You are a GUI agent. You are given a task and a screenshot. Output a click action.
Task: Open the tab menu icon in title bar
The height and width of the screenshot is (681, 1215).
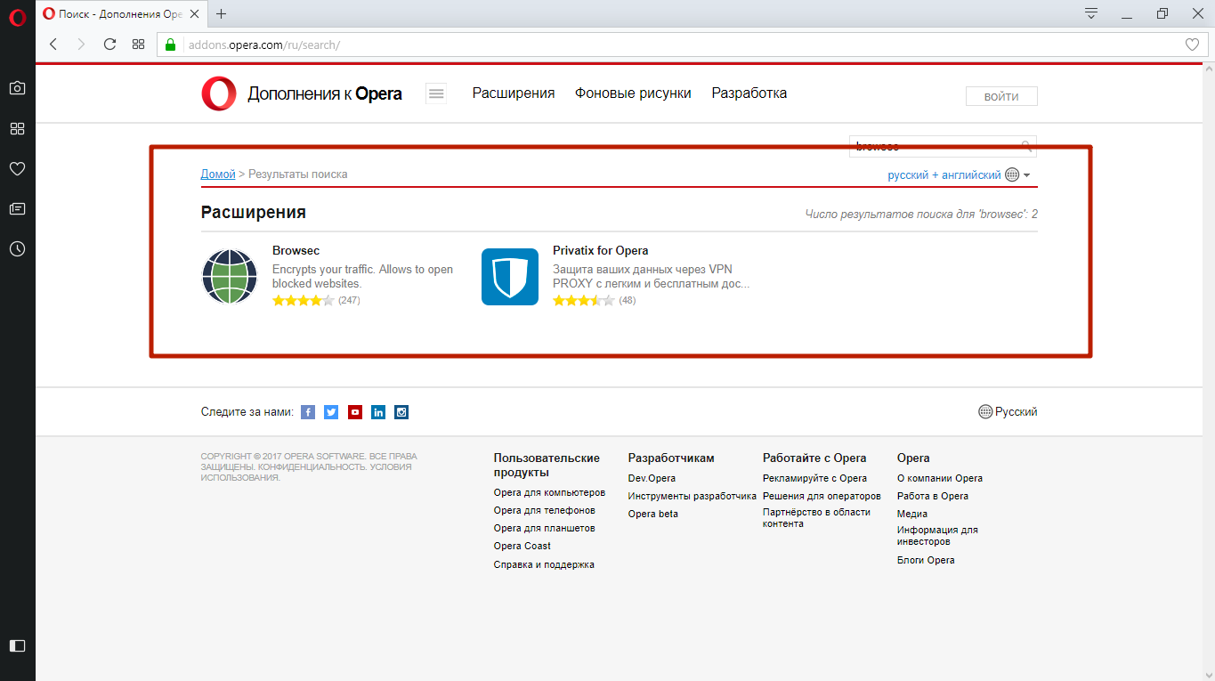(x=1091, y=13)
